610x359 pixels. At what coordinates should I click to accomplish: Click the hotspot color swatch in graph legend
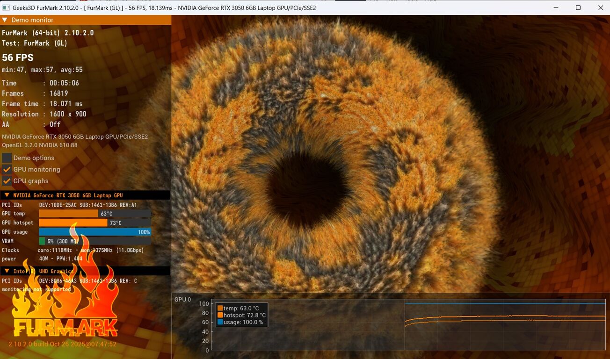point(220,316)
